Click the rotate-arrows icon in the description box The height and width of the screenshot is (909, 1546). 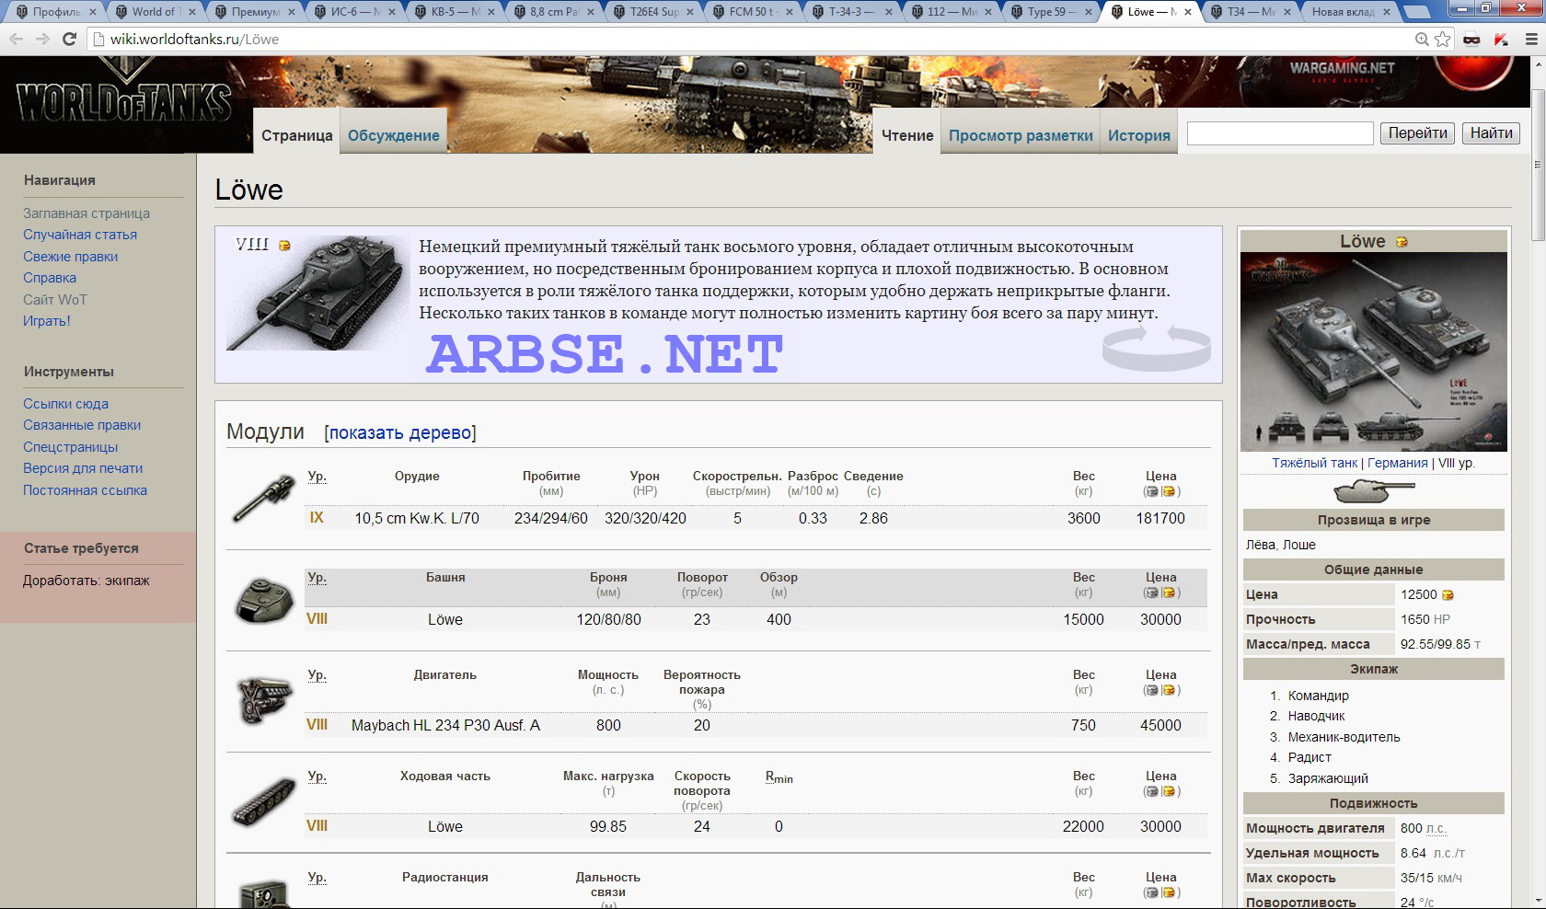tap(1157, 348)
